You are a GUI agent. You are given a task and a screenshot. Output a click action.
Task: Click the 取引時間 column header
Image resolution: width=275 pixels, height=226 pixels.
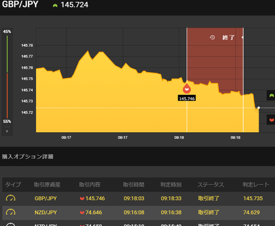(x=133, y=185)
